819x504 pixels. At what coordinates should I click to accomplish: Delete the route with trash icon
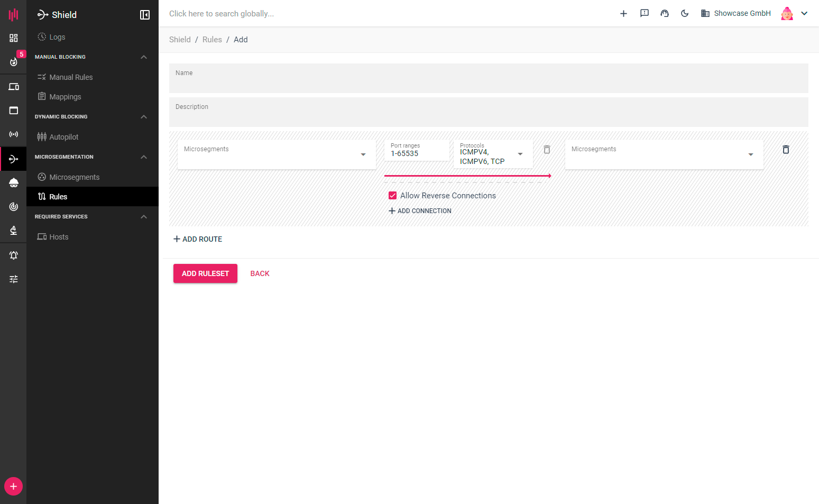point(786,150)
